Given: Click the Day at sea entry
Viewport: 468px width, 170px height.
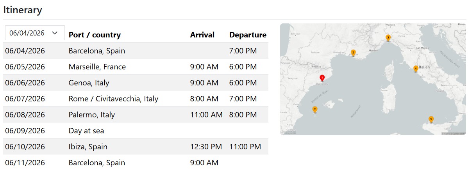Looking at the screenshot, I should coord(86,131).
